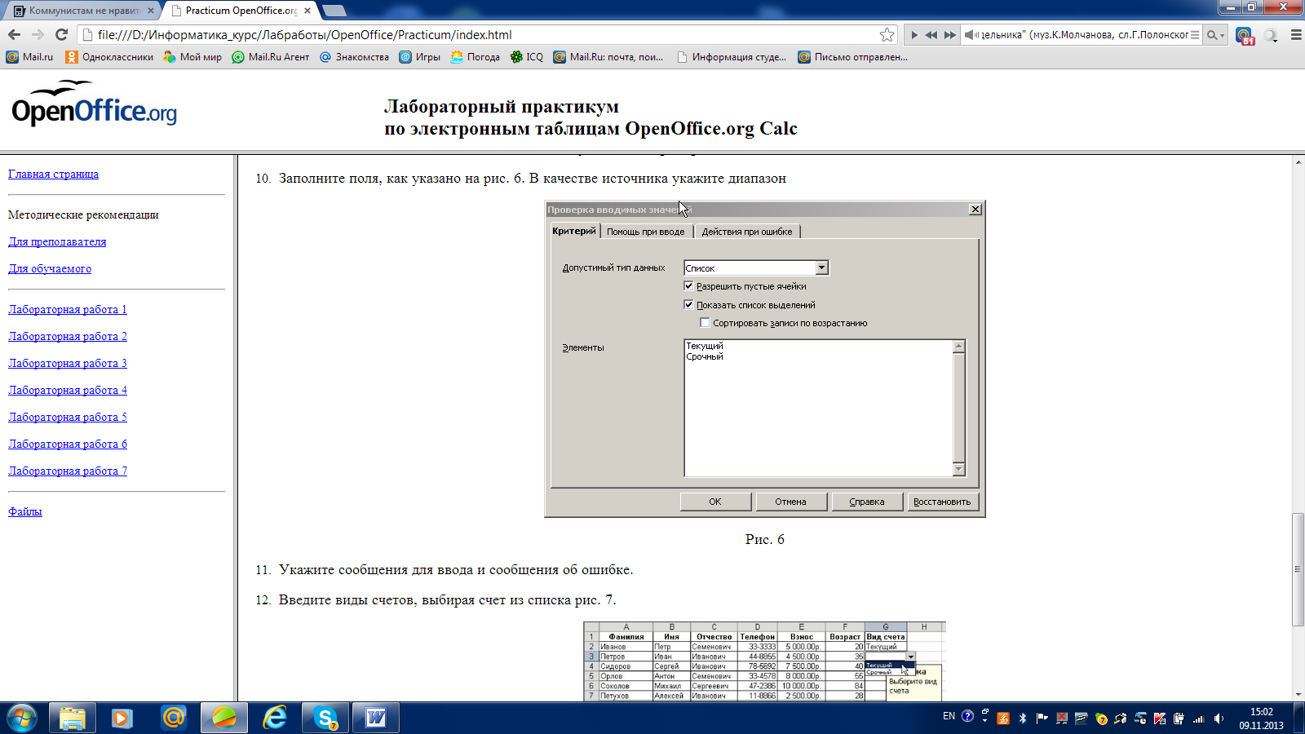Go back using the browser back arrow
1305x734 pixels.
pos(14,34)
